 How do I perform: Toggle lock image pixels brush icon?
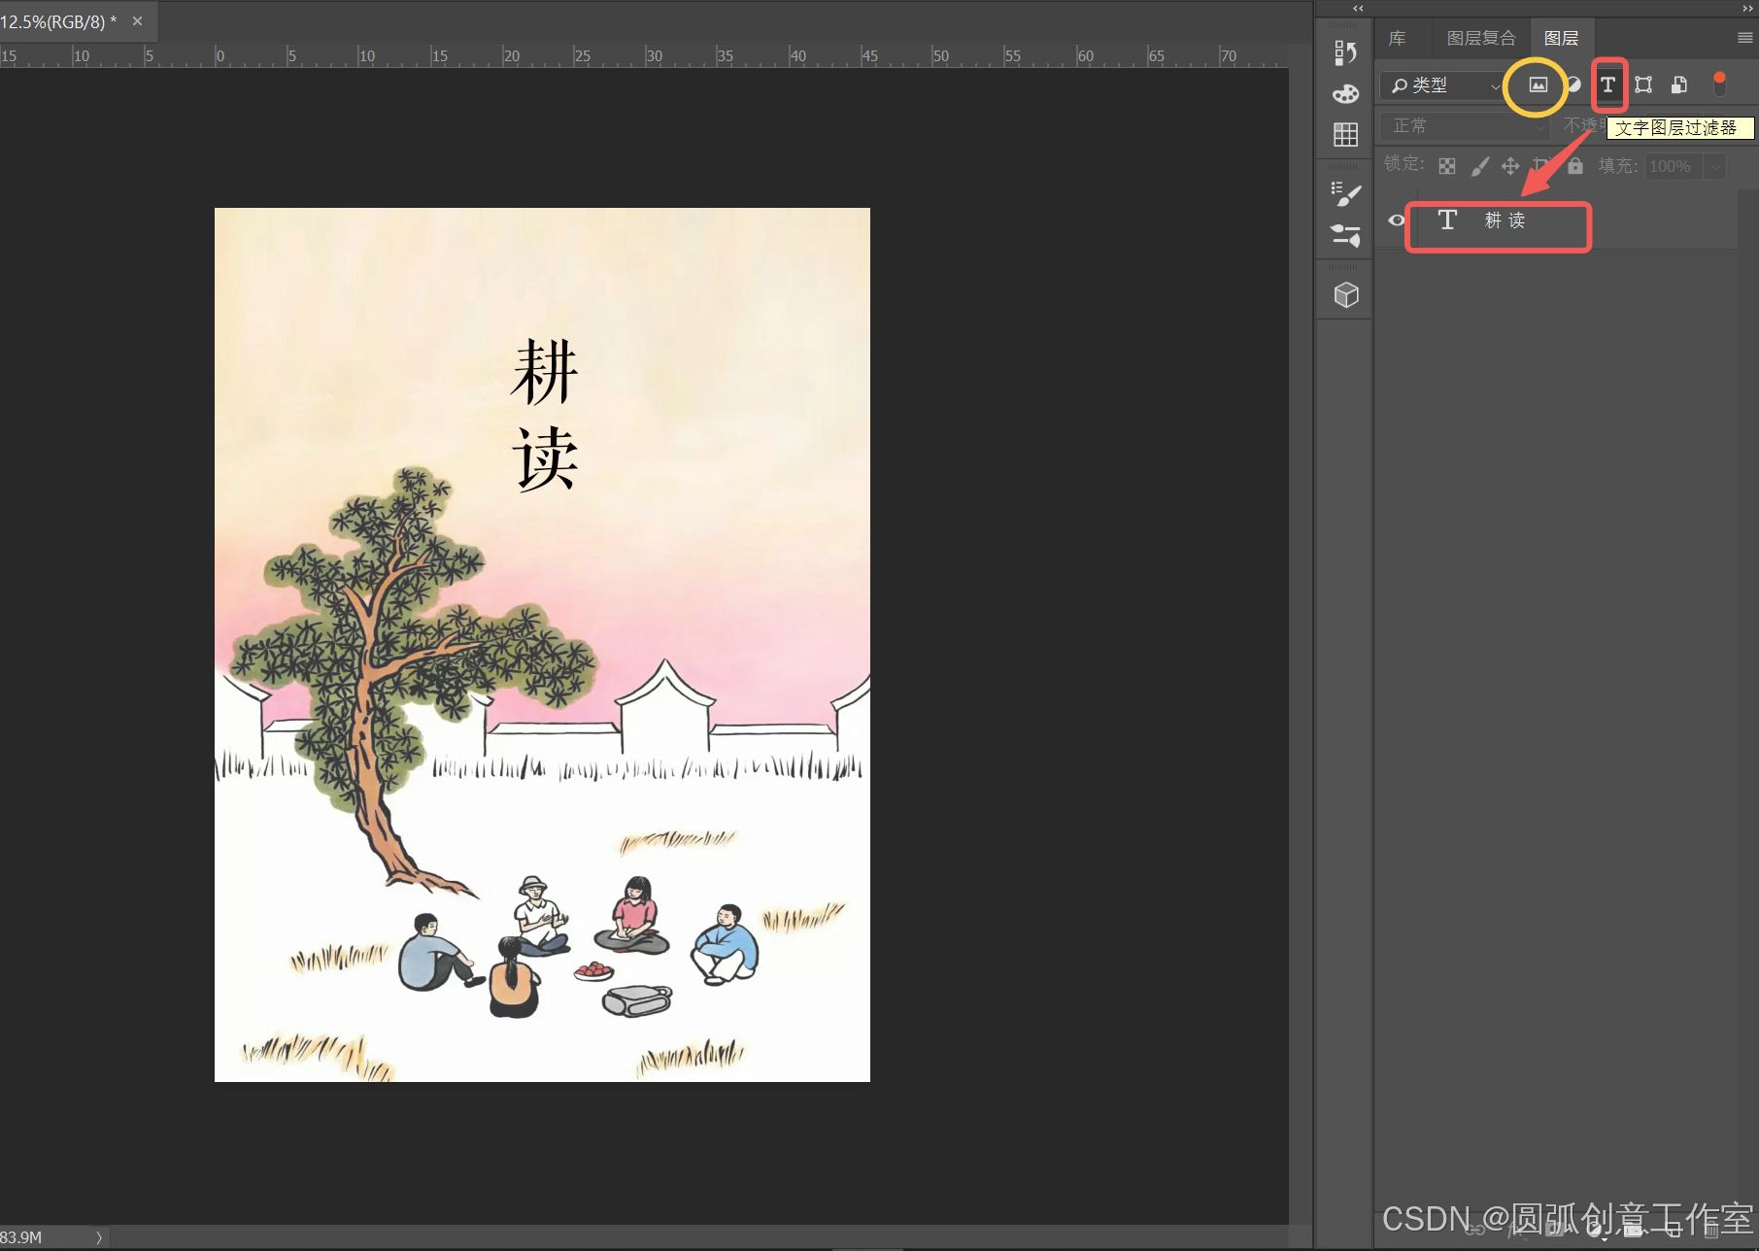click(1479, 166)
